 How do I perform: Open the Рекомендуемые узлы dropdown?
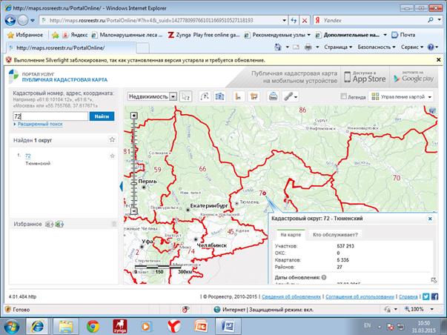point(278,35)
